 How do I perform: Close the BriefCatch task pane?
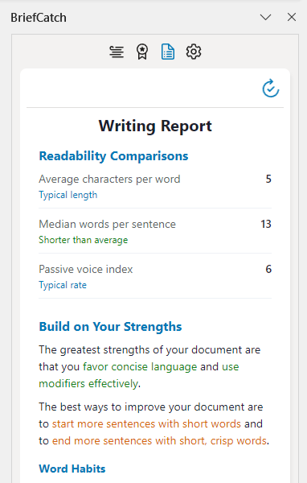tap(292, 17)
